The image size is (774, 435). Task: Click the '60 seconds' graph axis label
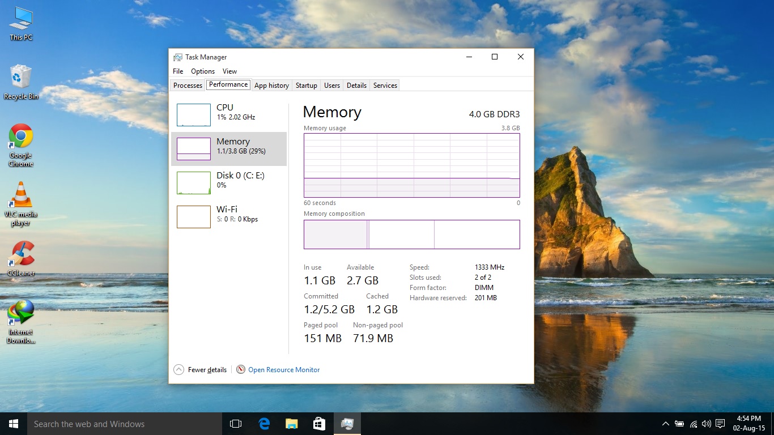(320, 203)
